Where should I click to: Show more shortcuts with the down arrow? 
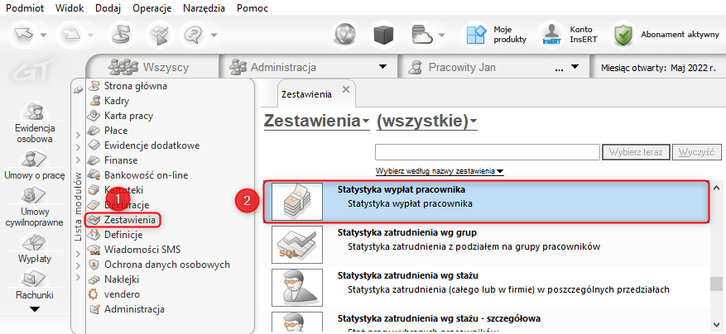click(36, 309)
